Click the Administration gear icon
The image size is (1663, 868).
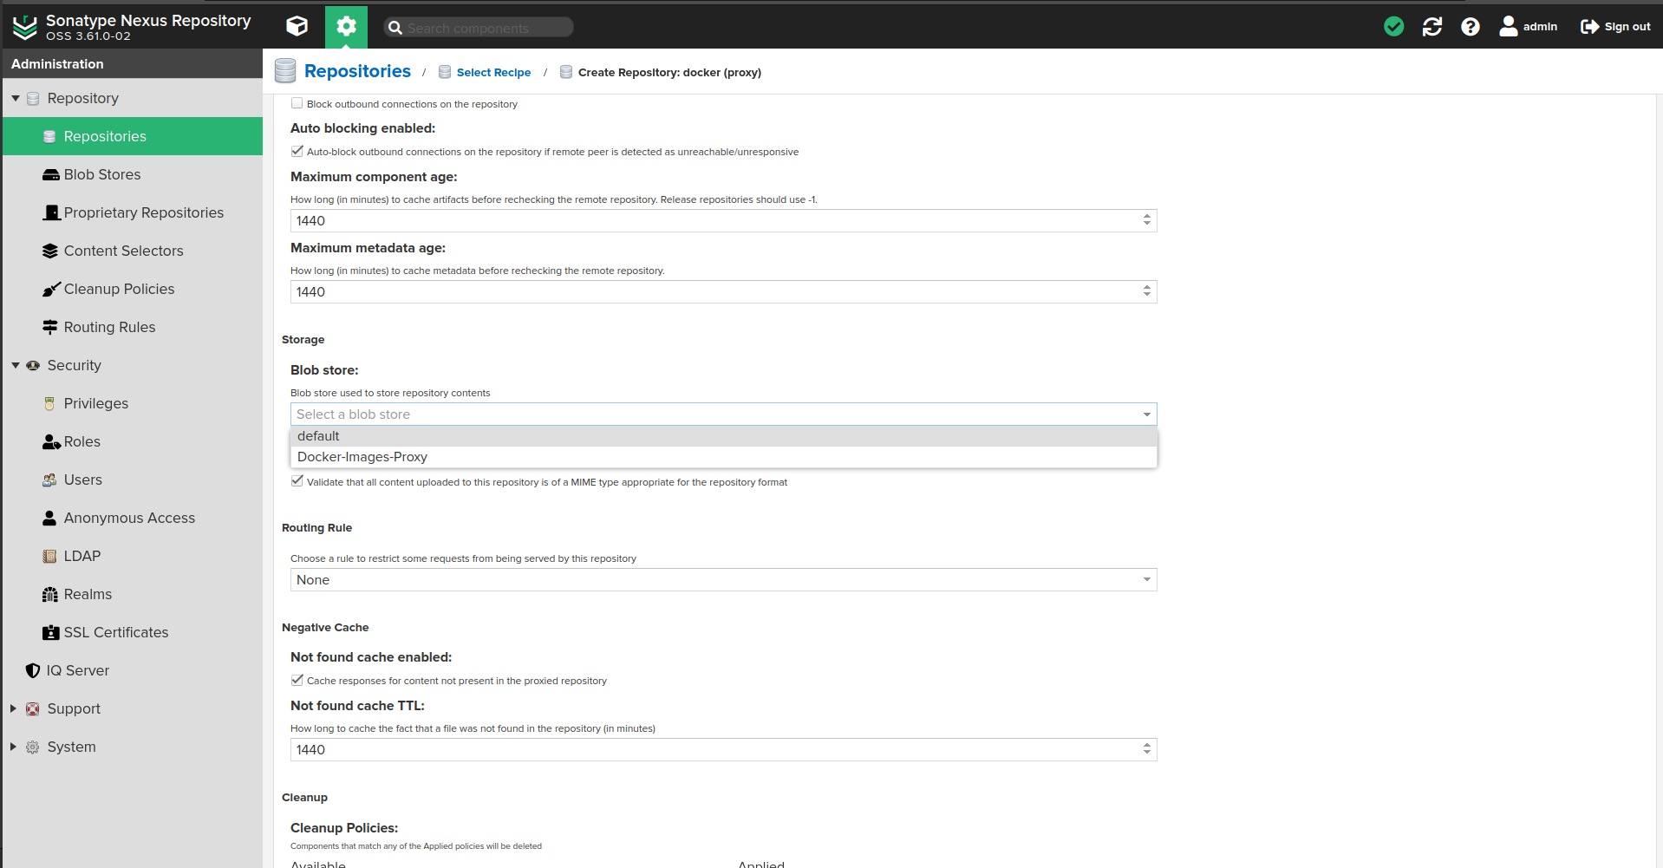(x=346, y=26)
